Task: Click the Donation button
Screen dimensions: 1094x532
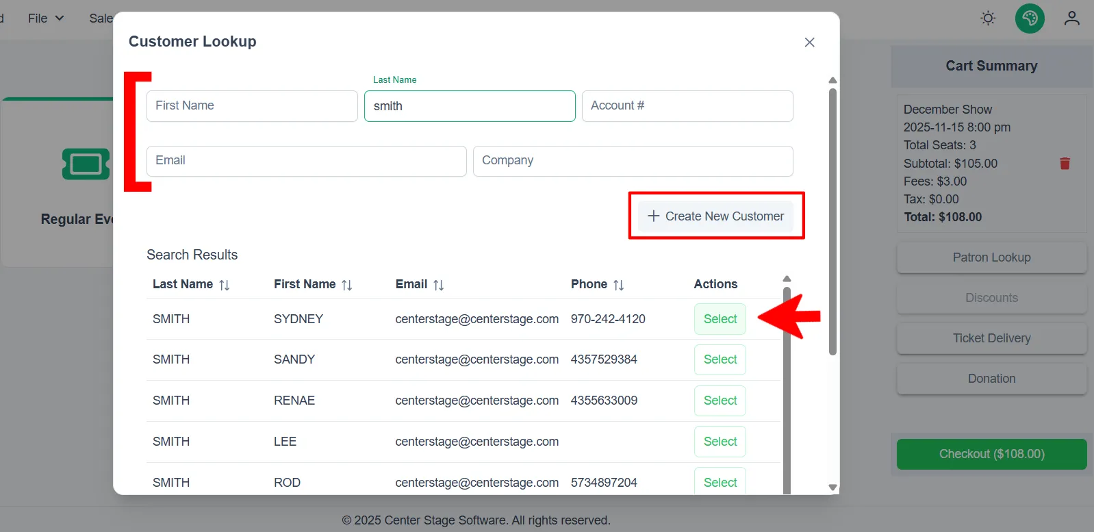Action: point(991,379)
